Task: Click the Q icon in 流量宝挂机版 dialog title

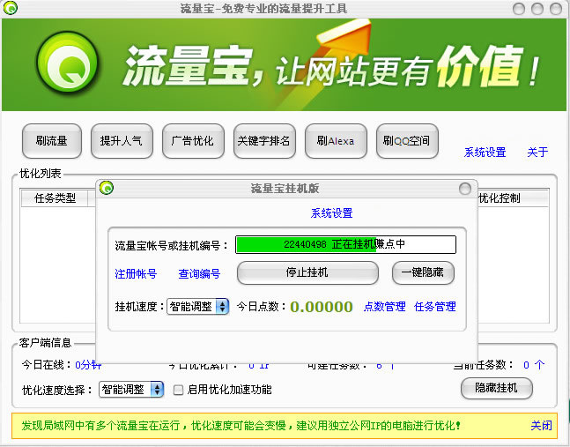Action: tap(107, 187)
